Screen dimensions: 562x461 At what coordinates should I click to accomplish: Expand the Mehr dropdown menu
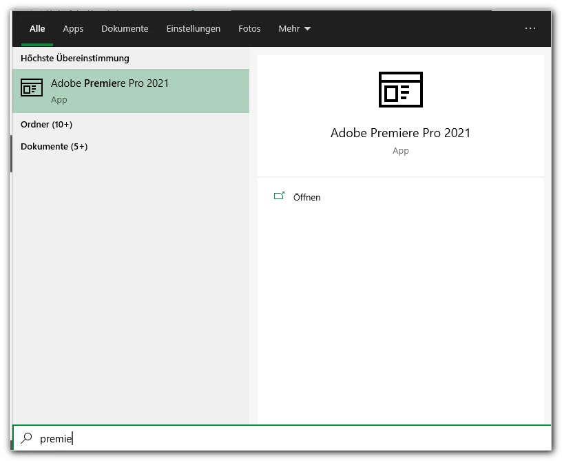click(295, 29)
